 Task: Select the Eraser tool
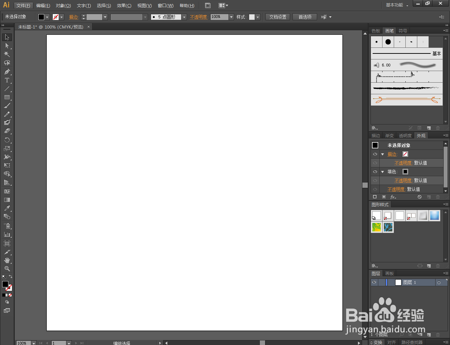(x=7, y=131)
